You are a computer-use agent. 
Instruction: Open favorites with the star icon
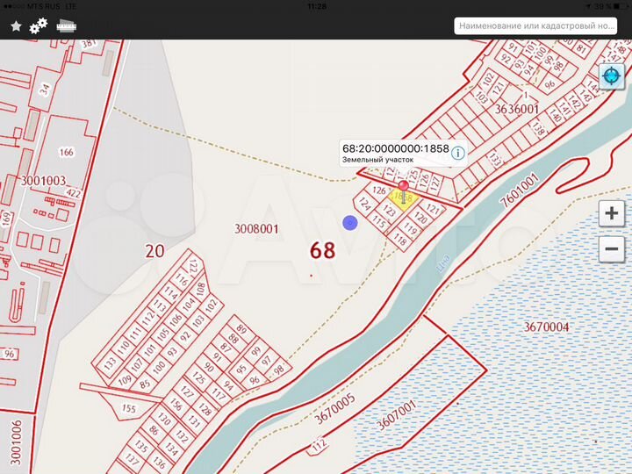click(x=16, y=26)
